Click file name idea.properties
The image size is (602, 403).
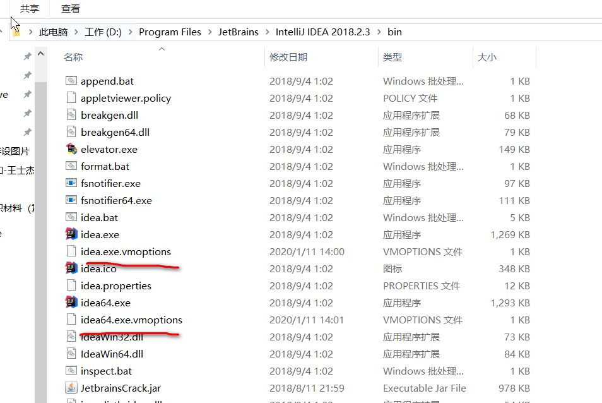[116, 286]
